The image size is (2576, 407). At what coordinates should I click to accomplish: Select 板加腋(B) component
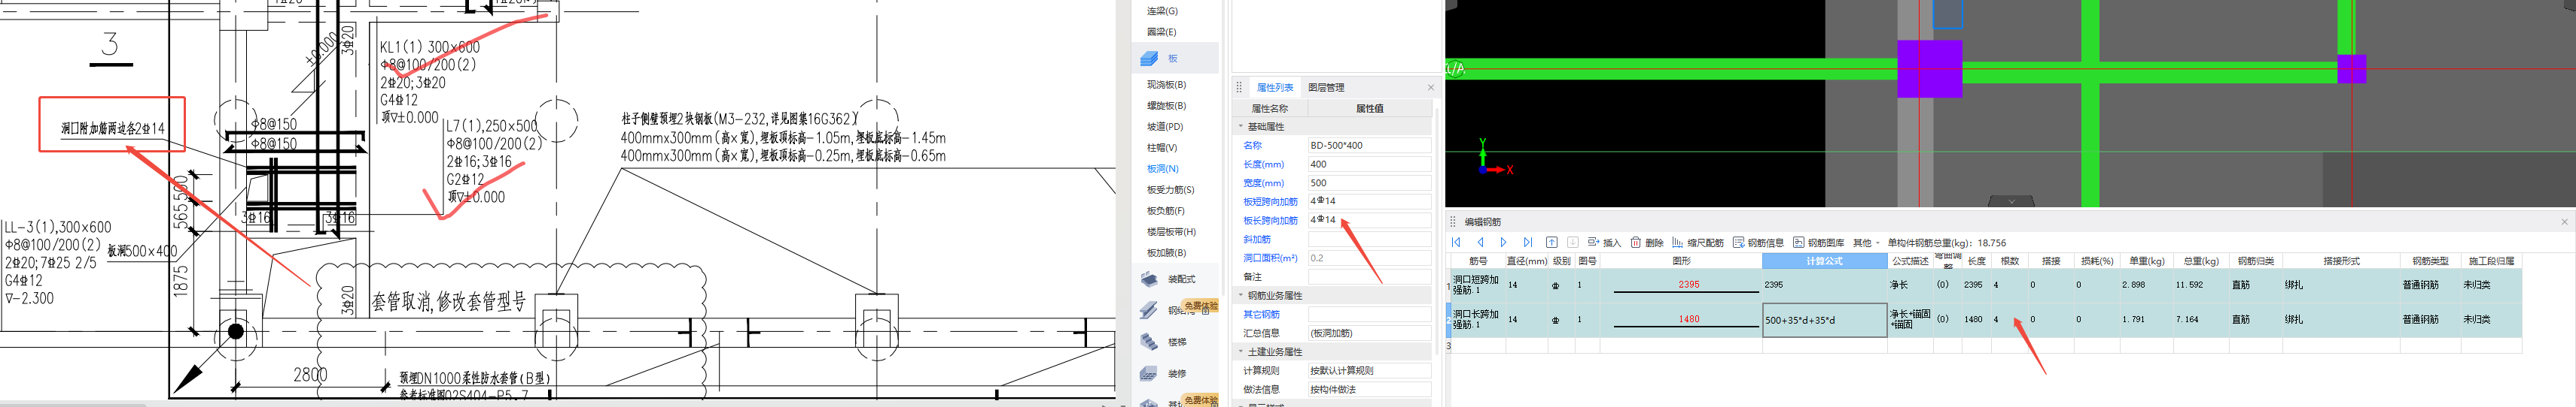click(1166, 252)
